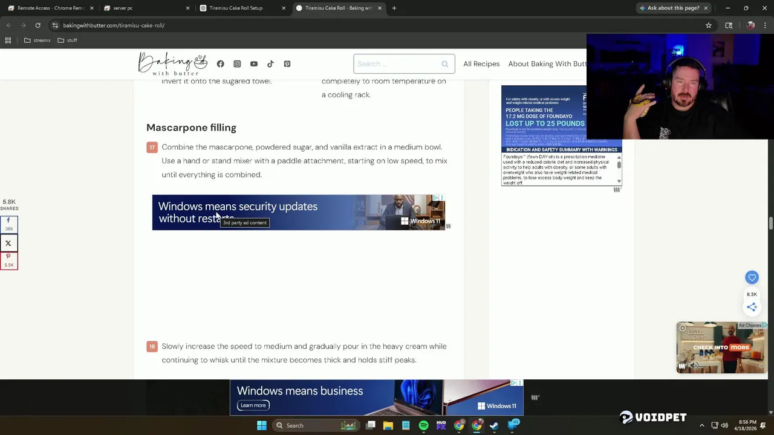Image resolution: width=774 pixels, height=435 pixels.
Task: Open About Baking With Butter menu item
Action: pyautogui.click(x=547, y=64)
